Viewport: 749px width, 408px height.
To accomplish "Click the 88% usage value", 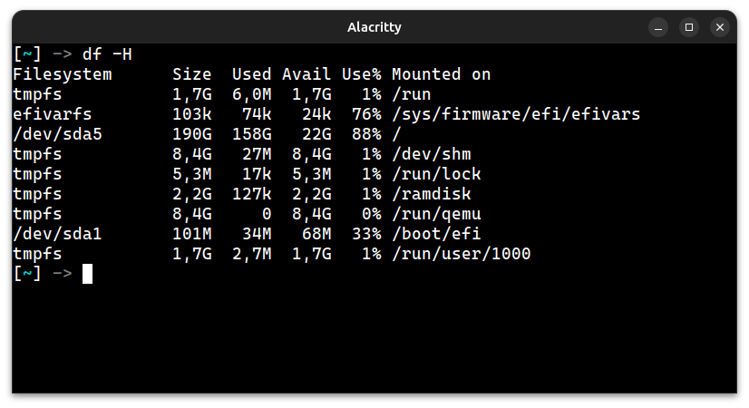I will tap(366, 134).
